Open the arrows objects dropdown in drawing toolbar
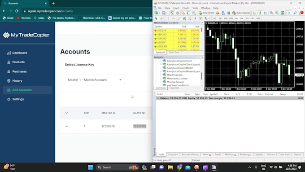Viewport: 305px width, 172px height. point(209,18)
